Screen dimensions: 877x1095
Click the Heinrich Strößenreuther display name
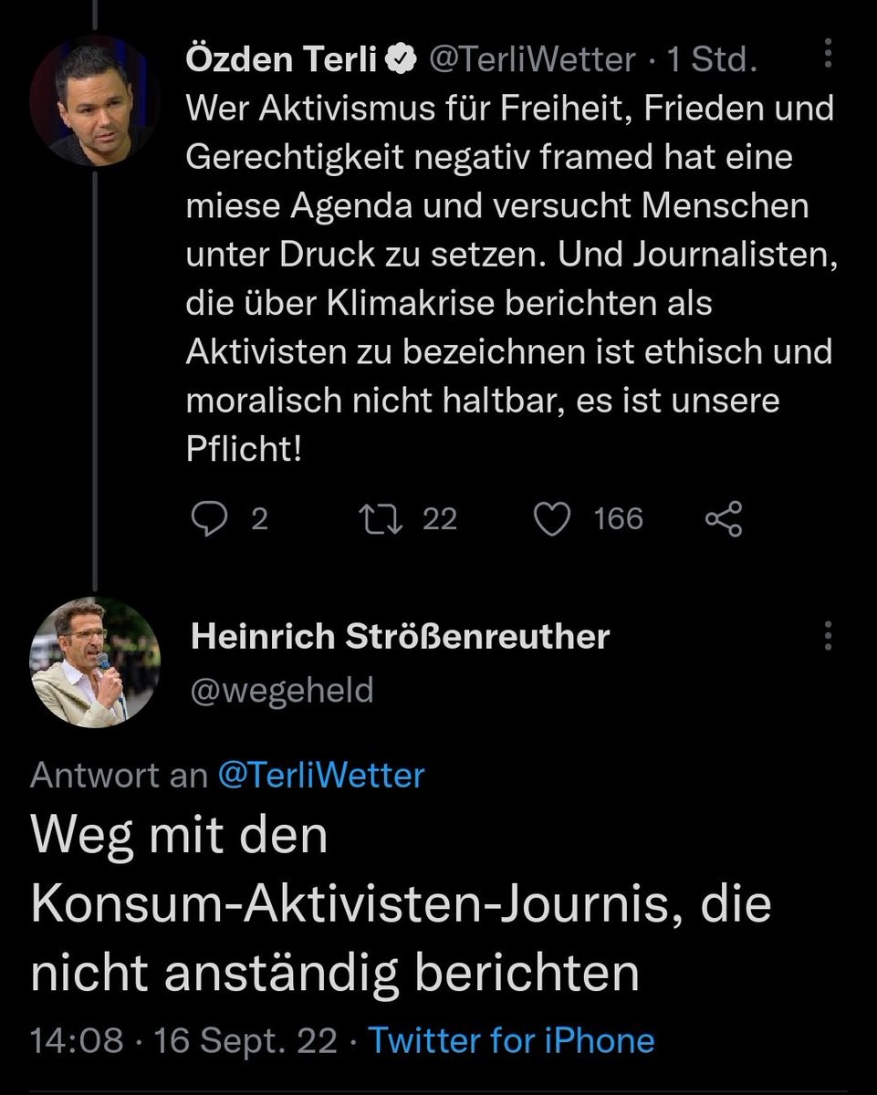coord(400,636)
